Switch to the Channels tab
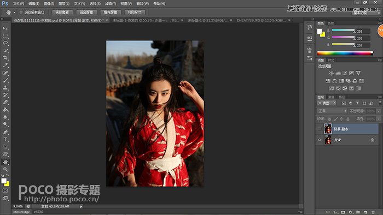 [x=331, y=97]
